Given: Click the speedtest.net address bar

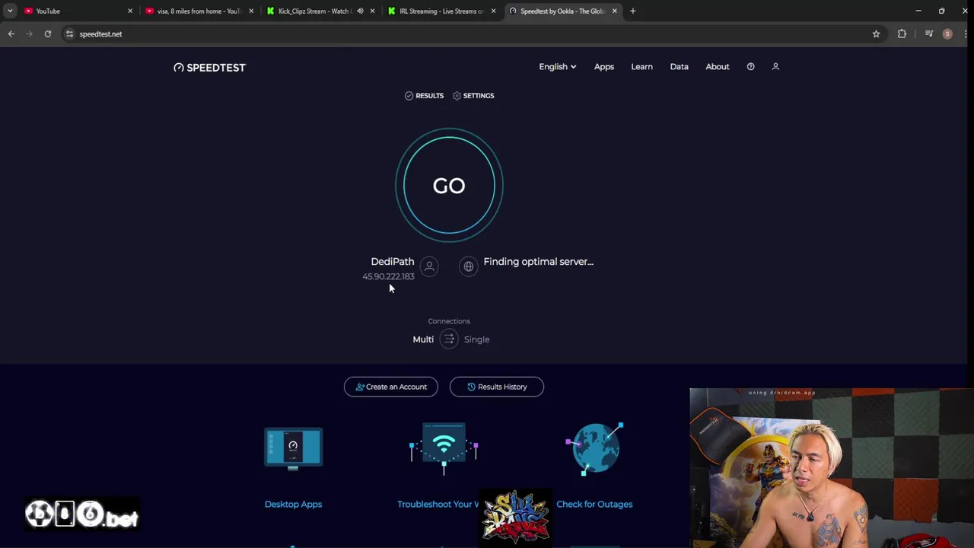Looking at the screenshot, I should (472, 34).
